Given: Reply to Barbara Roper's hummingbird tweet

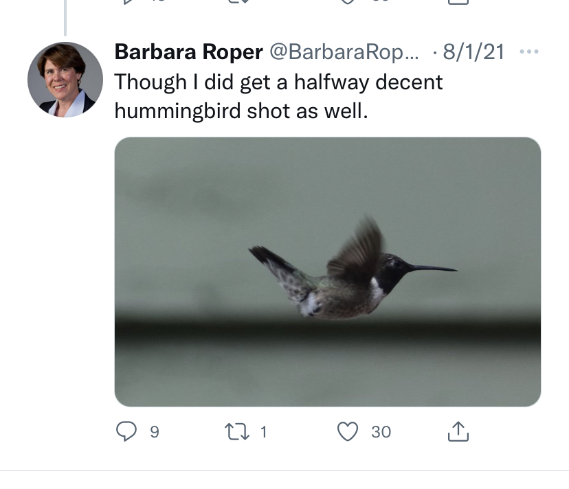Looking at the screenshot, I should pyautogui.click(x=126, y=431).
